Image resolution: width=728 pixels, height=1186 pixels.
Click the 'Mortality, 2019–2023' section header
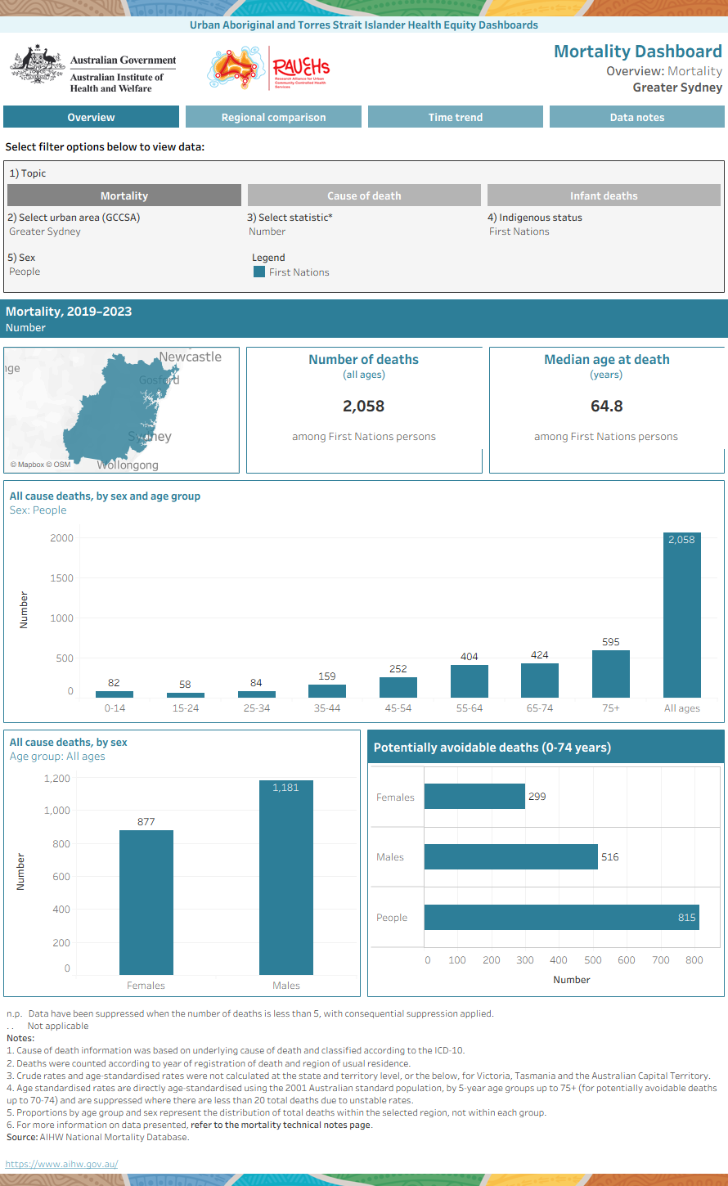[69, 312]
